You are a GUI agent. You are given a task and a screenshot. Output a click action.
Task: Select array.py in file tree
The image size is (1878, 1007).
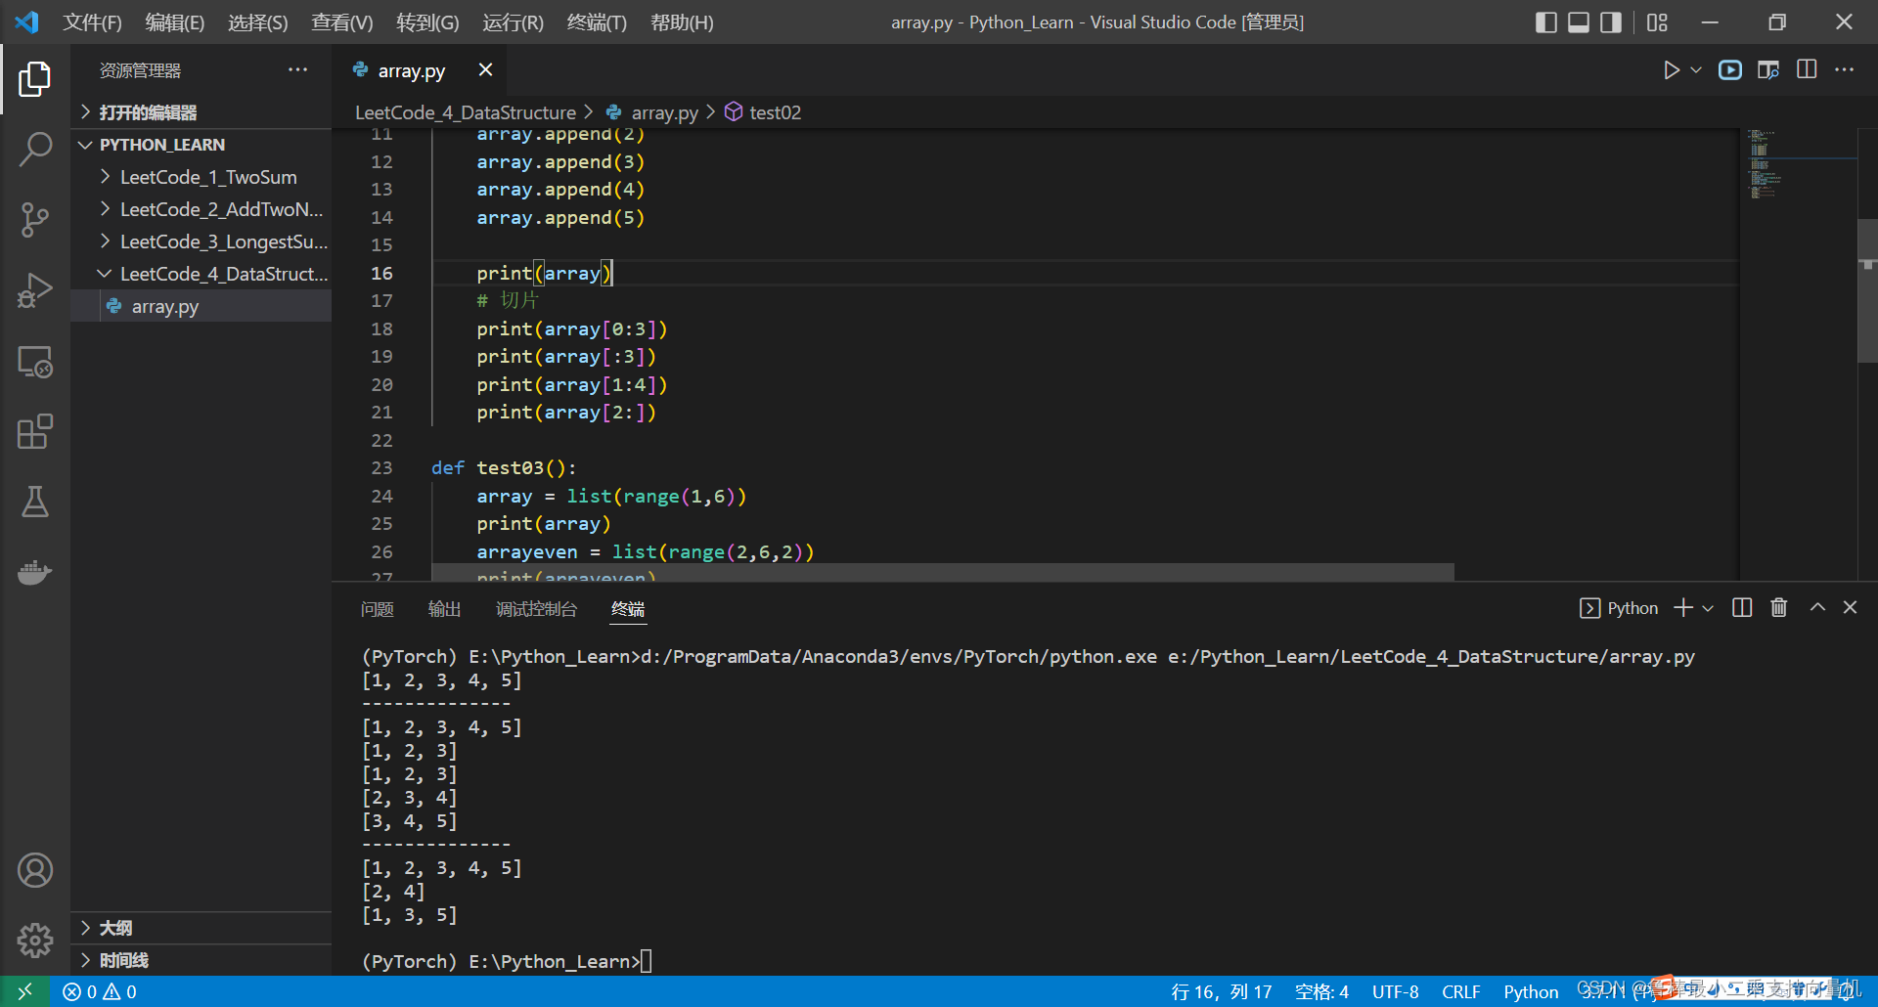pos(201,306)
